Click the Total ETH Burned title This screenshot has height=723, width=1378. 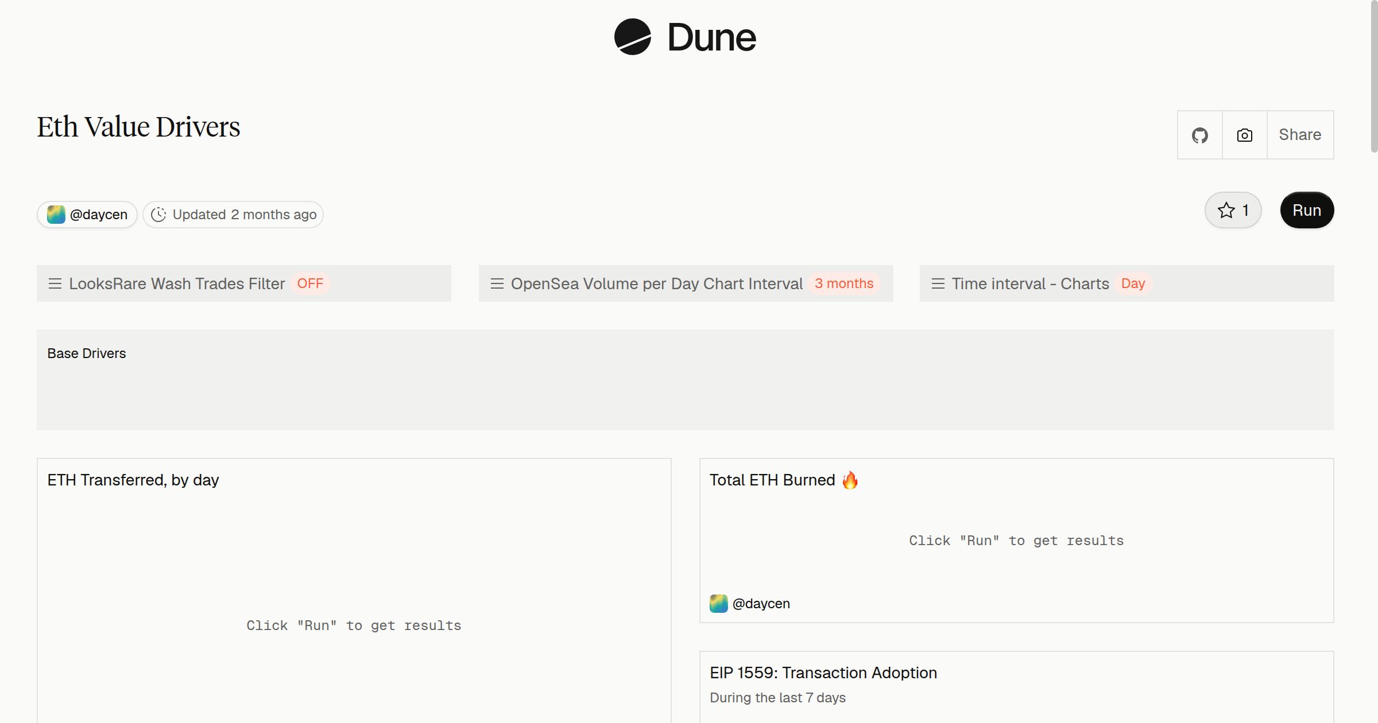click(x=772, y=480)
